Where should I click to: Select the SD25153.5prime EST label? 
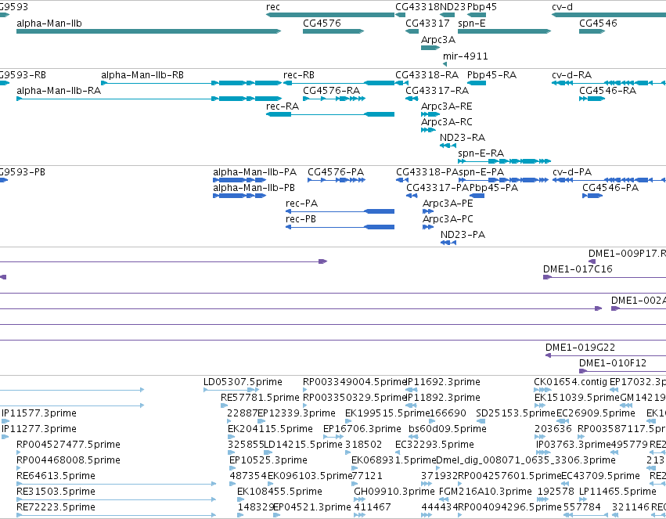pos(516,413)
